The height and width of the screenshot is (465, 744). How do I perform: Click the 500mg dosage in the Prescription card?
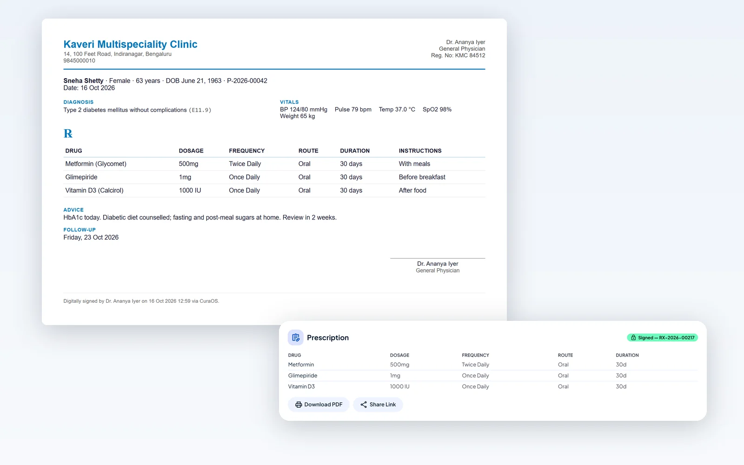(399, 365)
